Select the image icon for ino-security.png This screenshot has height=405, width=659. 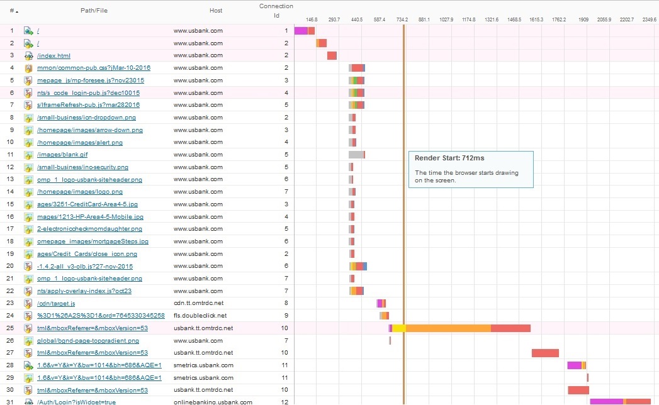tap(28, 167)
